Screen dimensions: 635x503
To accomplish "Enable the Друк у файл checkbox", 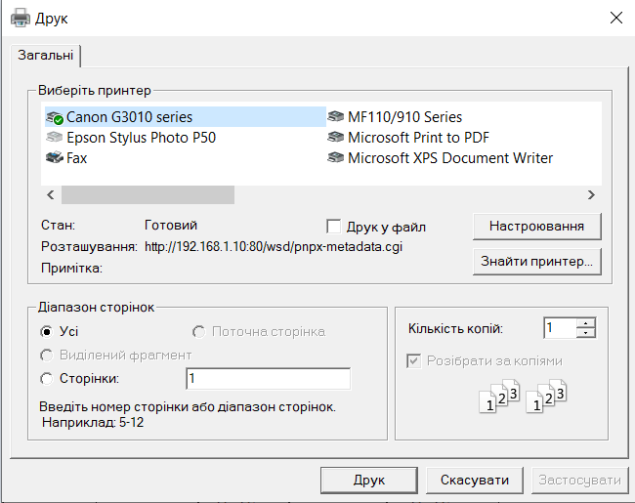I will coord(334,227).
